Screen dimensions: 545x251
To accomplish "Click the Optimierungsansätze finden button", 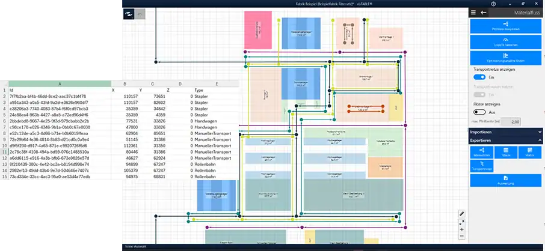I will coord(506,58).
